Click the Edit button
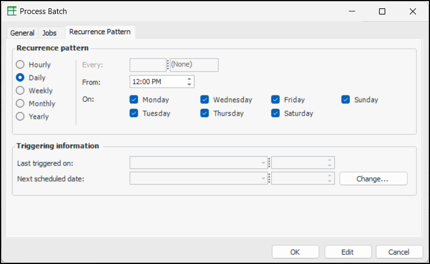This screenshot has width=430, height=264. (x=347, y=252)
